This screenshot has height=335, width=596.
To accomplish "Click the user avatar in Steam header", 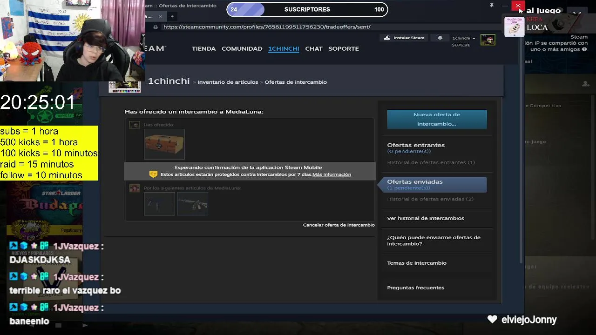I will pos(488,40).
